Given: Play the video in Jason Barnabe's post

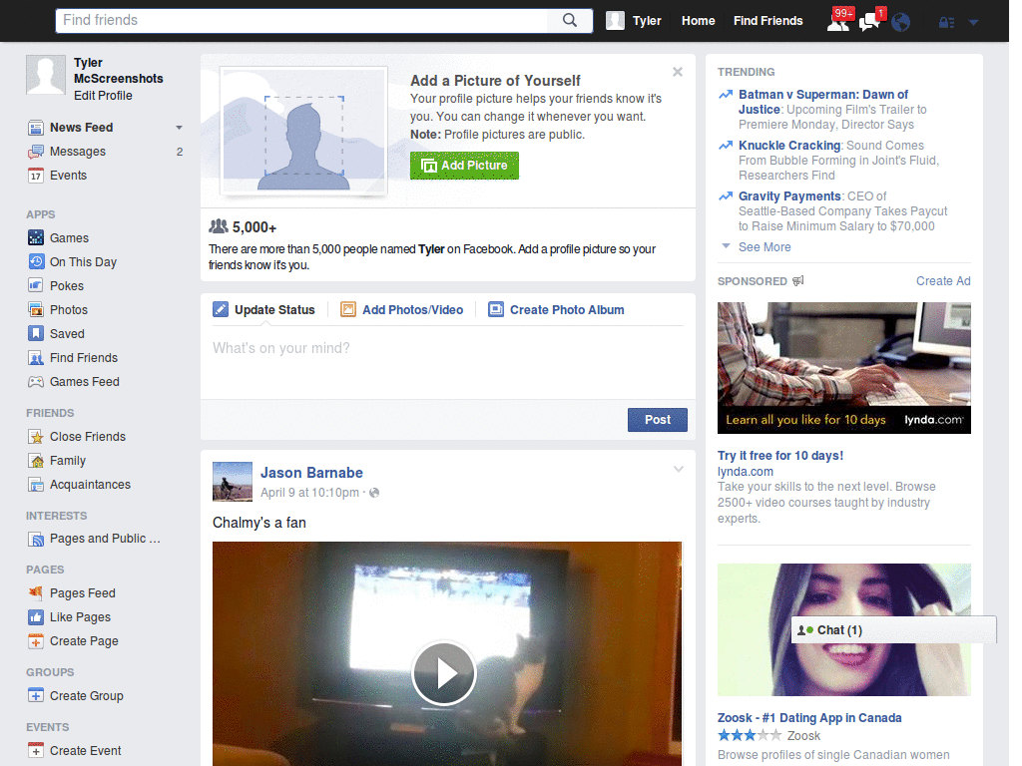Looking at the screenshot, I should 444,673.
